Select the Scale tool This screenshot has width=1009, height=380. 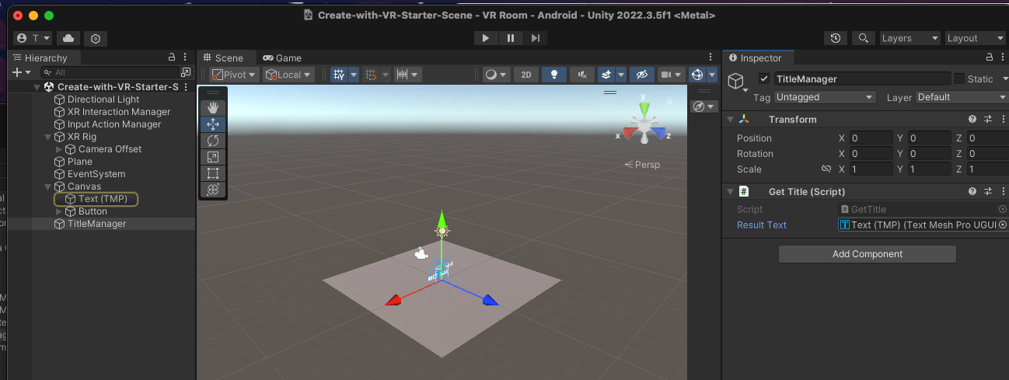click(213, 157)
